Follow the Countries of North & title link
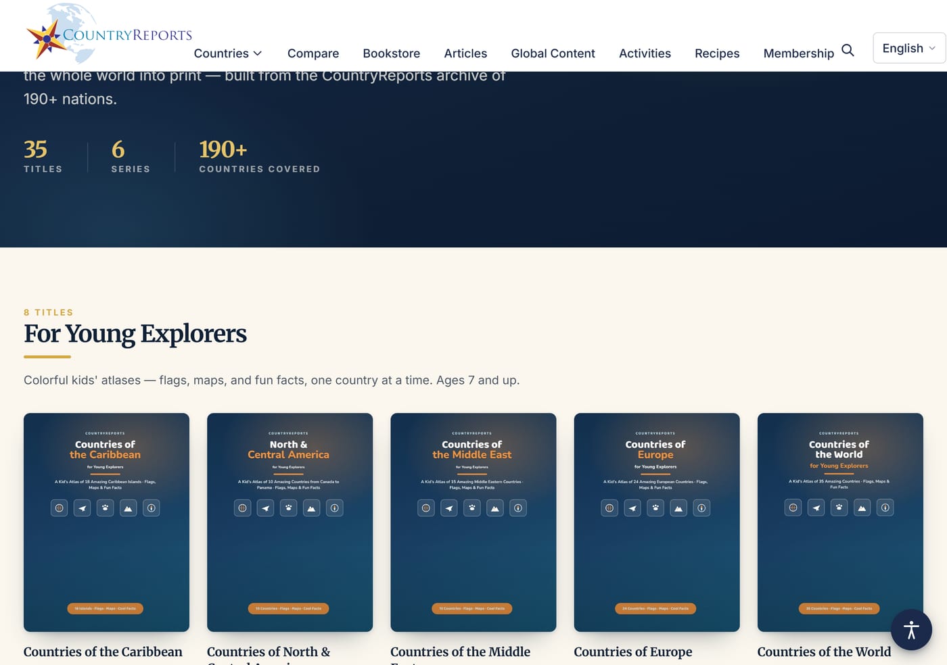This screenshot has width=947, height=665. coord(269,652)
